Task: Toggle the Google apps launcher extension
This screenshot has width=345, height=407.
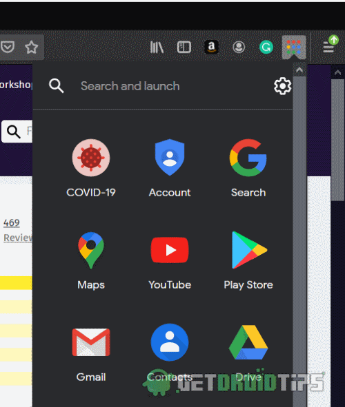Action: 294,48
